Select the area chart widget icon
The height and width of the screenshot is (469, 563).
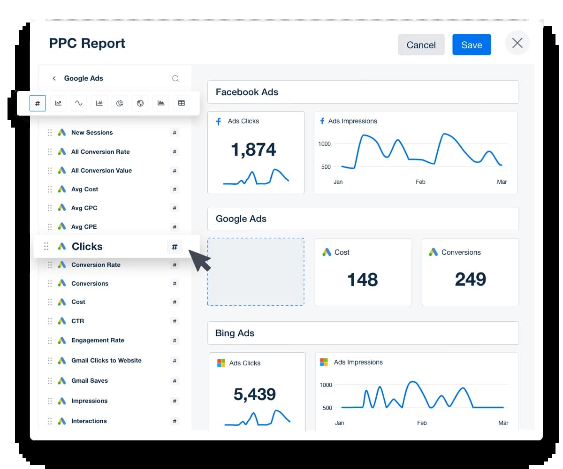point(160,103)
